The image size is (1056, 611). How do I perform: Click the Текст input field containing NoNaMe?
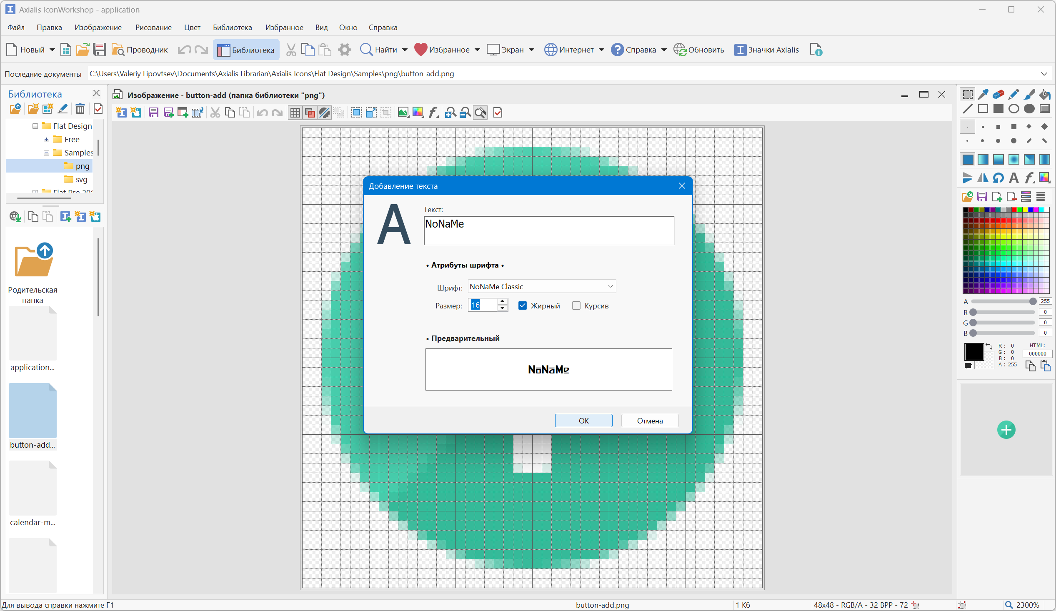click(x=548, y=230)
